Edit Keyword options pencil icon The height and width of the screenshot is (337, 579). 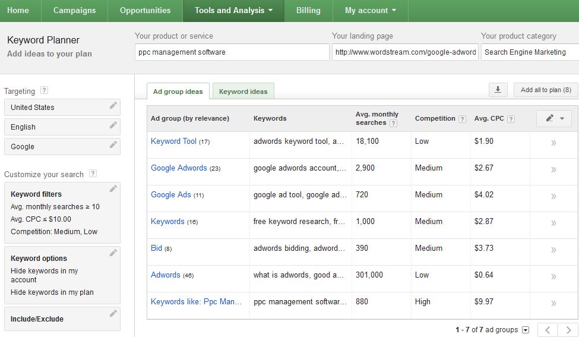113,253
